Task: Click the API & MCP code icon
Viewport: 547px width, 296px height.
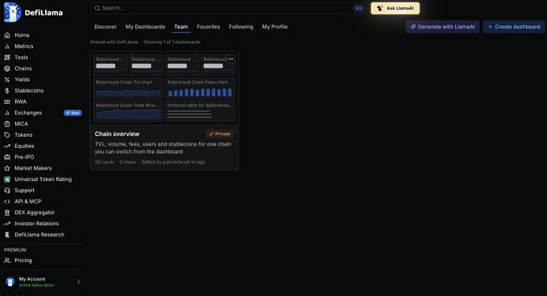Action: [7, 202]
